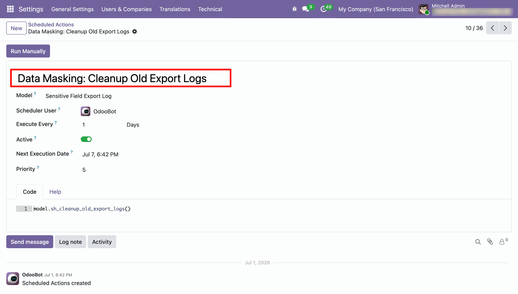Open the Days interval unit dropdown
The height and width of the screenshot is (294, 518).
tap(133, 125)
